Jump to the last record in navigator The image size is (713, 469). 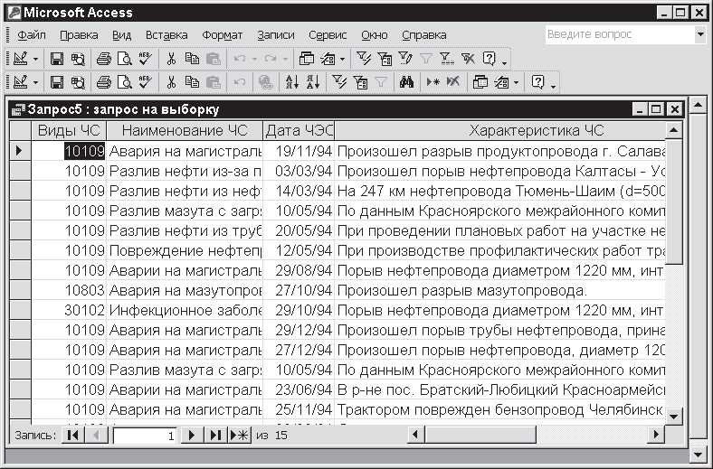tap(215, 436)
